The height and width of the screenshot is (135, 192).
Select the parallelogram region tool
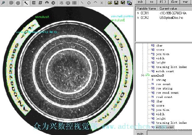point(40,3)
